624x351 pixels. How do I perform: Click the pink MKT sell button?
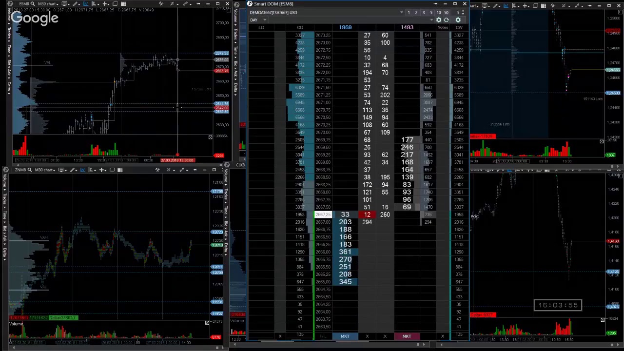click(407, 336)
